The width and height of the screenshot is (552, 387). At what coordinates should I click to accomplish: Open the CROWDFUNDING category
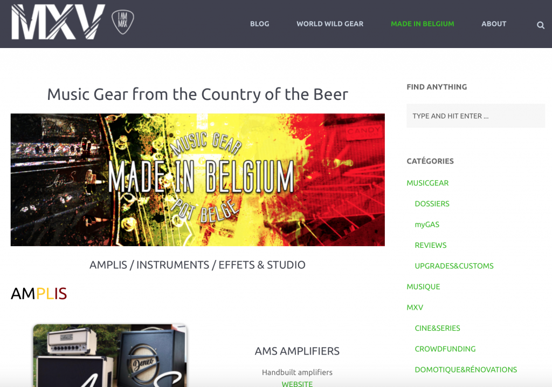(445, 349)
